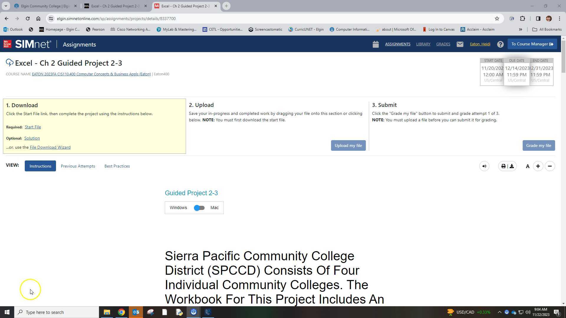Switch to Previous Attempts view
The height and width of the screenshot is (318, 566).
click(x=78, y=166)
